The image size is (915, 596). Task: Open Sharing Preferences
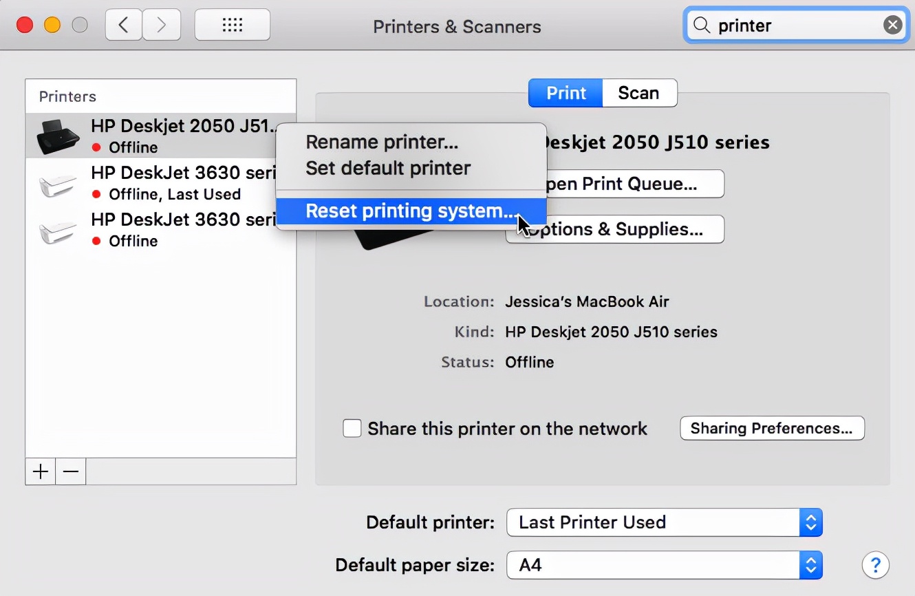point(771,428)
